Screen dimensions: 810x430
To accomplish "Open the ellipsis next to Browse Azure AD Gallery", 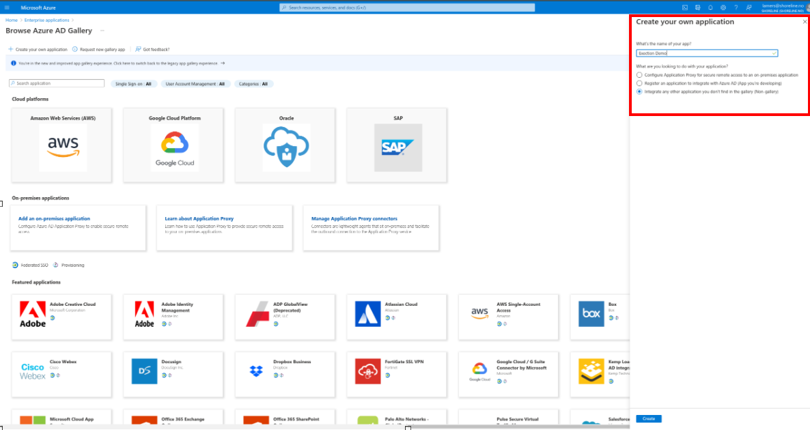I will [x=102, y=31].
